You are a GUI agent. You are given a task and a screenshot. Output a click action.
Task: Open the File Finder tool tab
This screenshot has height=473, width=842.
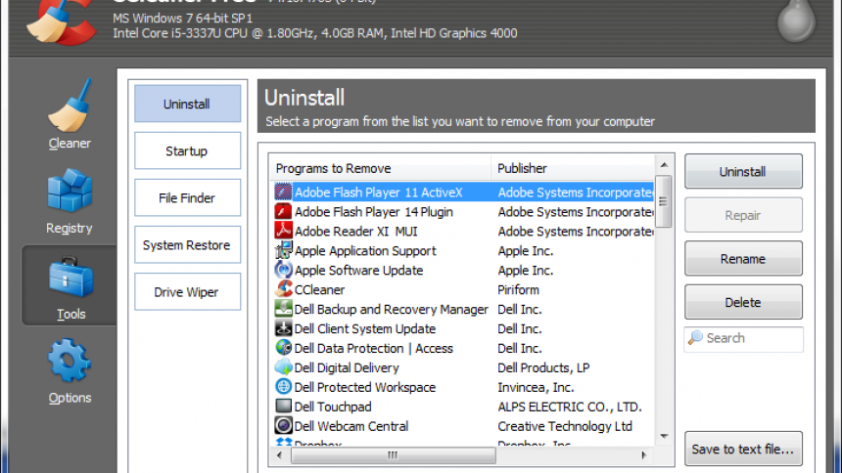tap(187, 197)
